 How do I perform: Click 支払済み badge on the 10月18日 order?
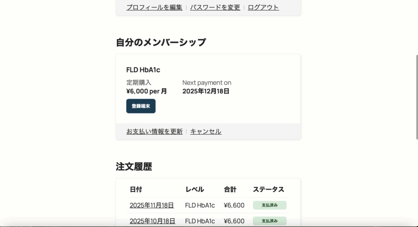coord(269,221)
